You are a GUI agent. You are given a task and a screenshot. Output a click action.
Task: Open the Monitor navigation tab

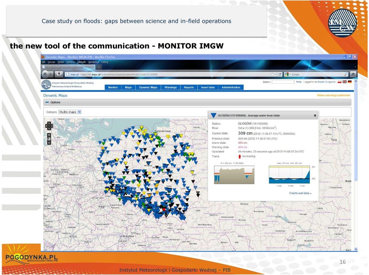click(113, 87)
